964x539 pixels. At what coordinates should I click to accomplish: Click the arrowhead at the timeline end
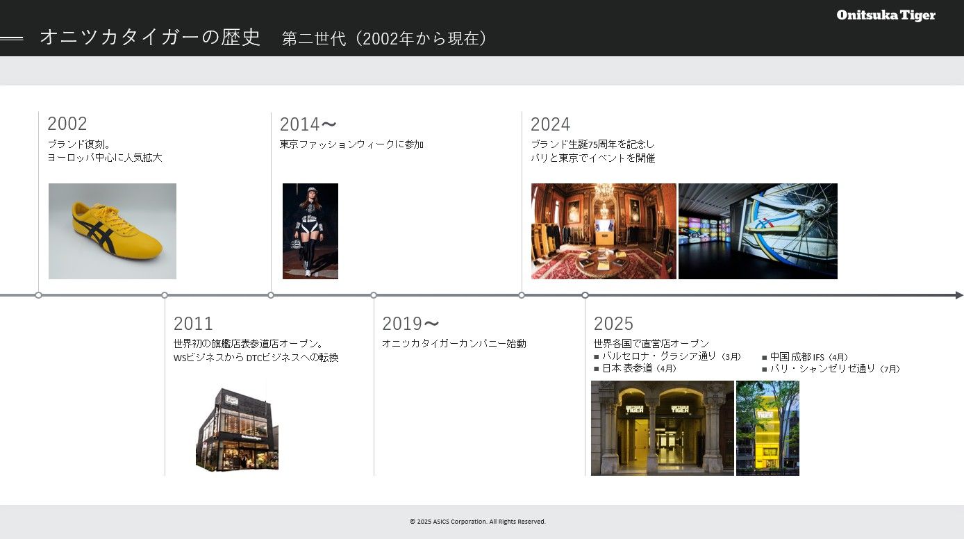[959, 295]
